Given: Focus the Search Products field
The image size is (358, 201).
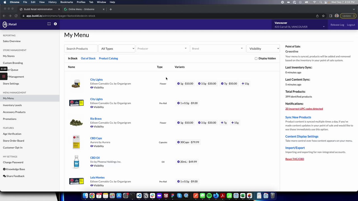Looking at the screenshot, I should 81,49.
